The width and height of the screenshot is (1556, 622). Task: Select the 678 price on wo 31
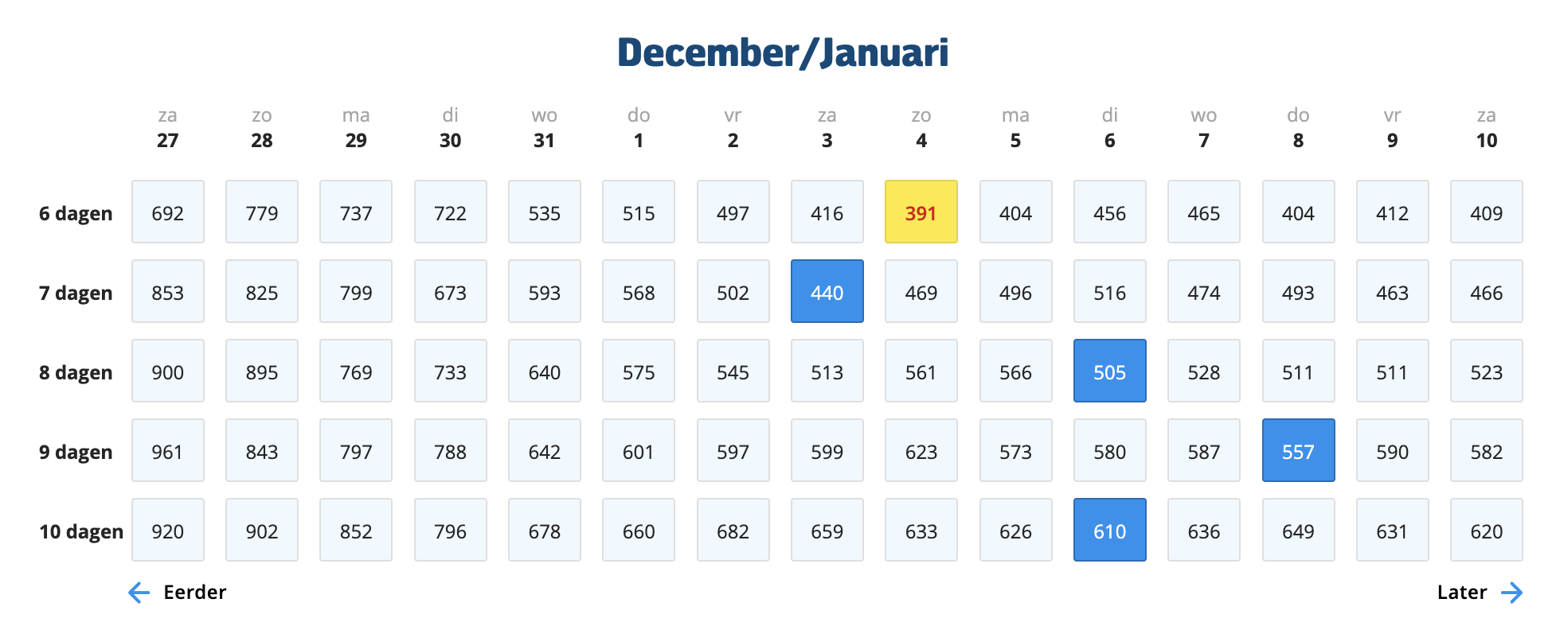point(544,531)
